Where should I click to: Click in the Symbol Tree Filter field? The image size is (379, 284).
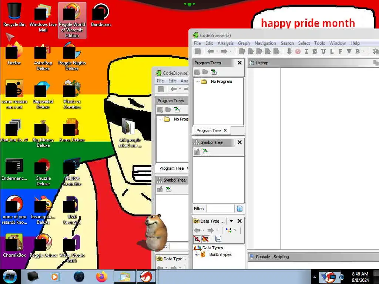pyautogui.click(x=221, y=209)
